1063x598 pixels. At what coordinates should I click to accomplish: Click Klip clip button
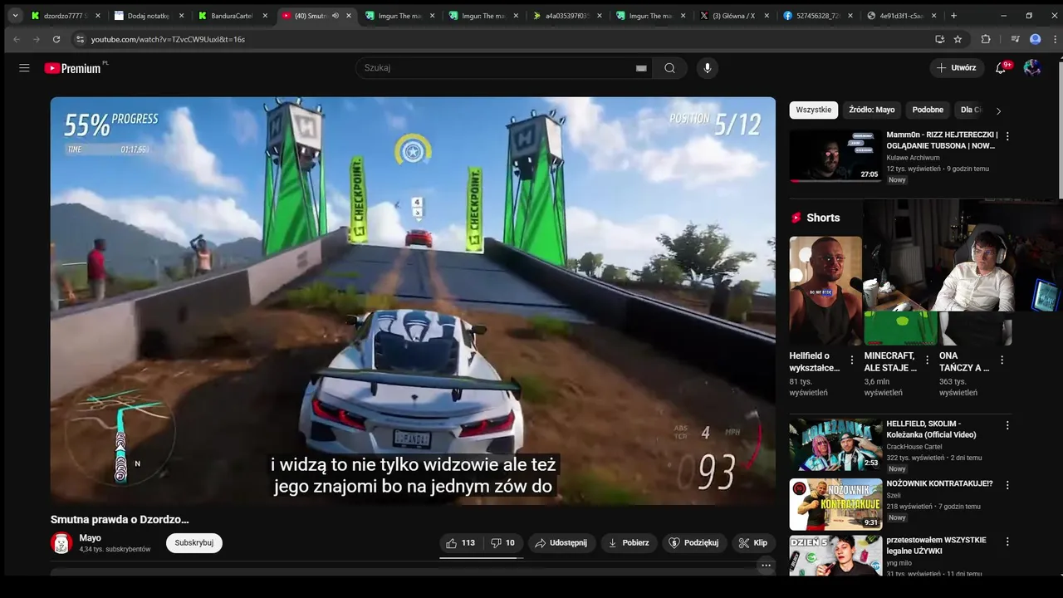click(752, 543)
